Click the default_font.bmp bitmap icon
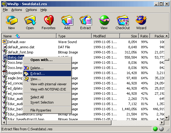The height and width of the screenshot is (133, 171). coord(5,52)
